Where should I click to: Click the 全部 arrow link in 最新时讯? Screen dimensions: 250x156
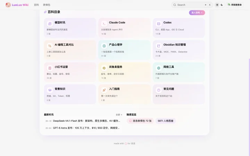[119, 115]
